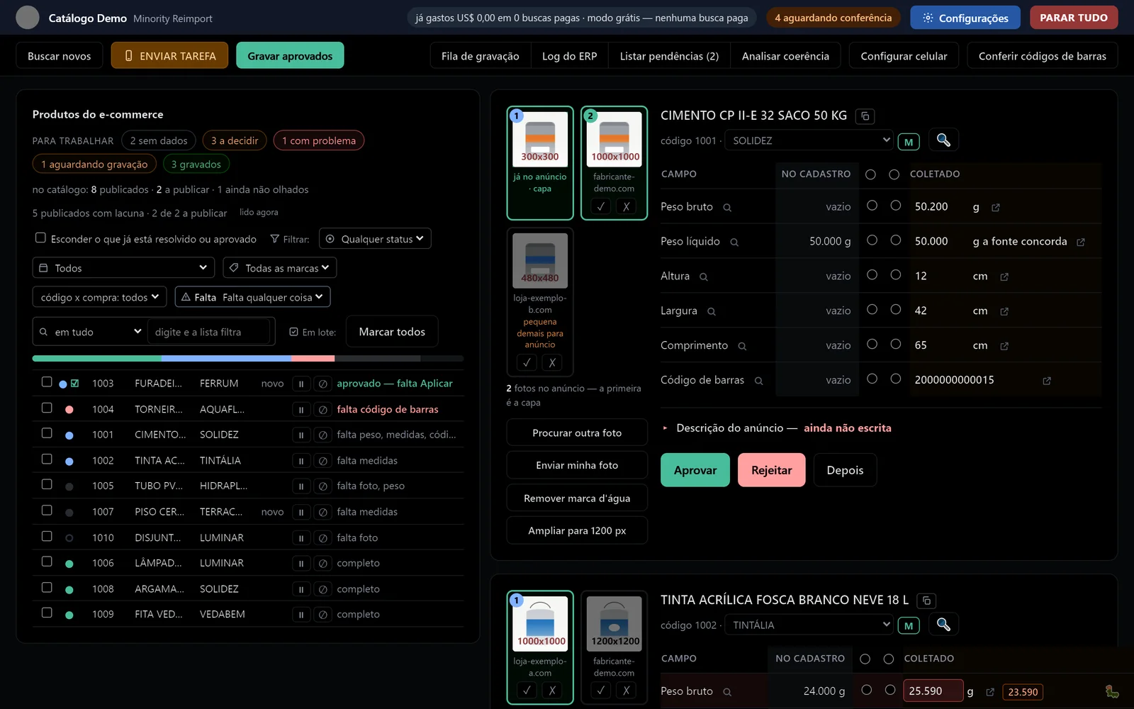Image resolution: width=1134 pixels, height=709 pixels.
Task: Open the Qualquer status filter dropdown
Action: (x=374, y=239)
